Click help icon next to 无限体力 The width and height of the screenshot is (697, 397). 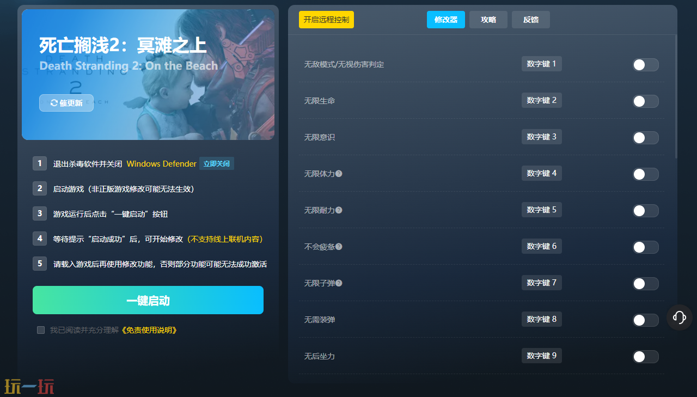click(339, 174)
